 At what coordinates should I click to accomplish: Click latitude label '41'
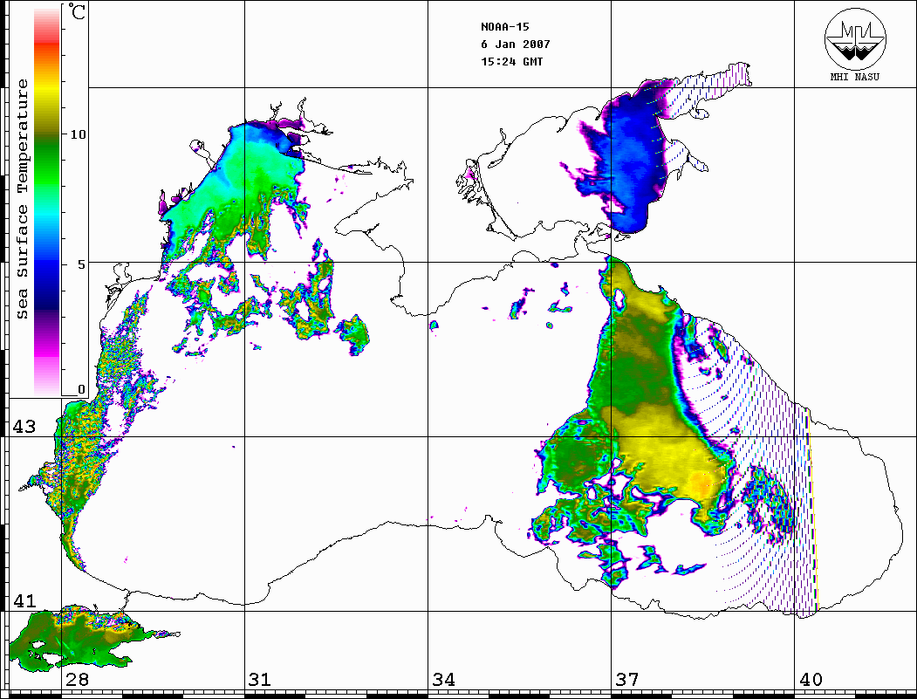point(24,600)
